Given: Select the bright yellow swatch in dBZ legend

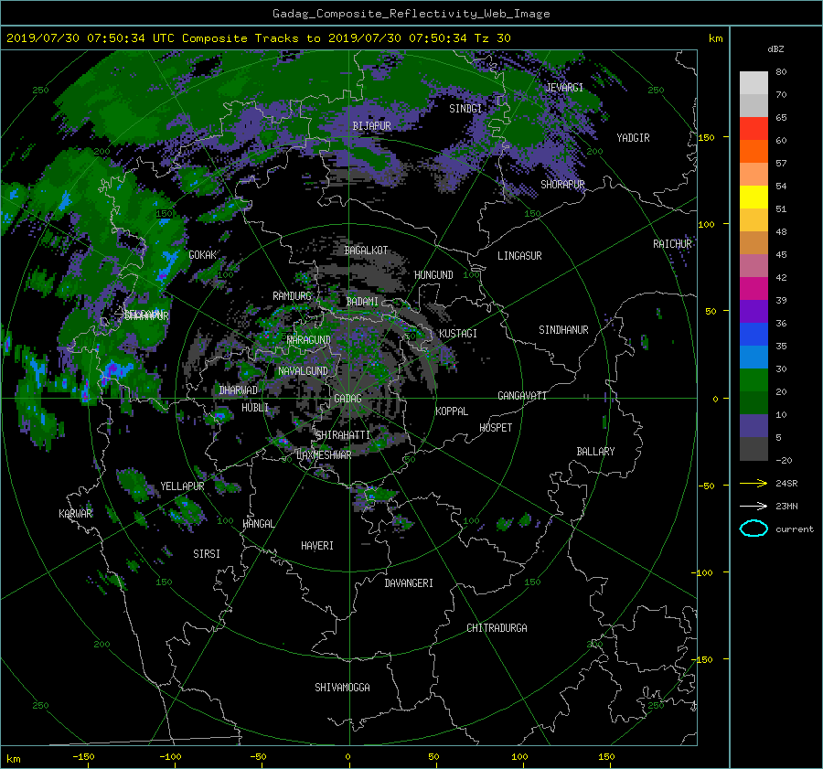Looking at the screenshot, I should (x=754, y=197).
